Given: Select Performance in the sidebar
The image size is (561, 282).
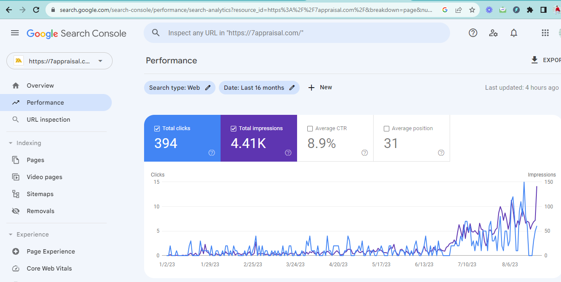Looking at the screenshot, I should [x=56, y=103].
